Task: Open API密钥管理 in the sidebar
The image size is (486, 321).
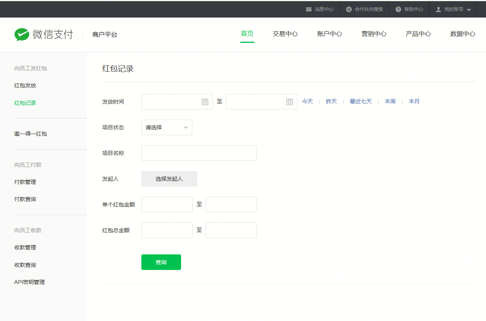Action: pos(30,282)
